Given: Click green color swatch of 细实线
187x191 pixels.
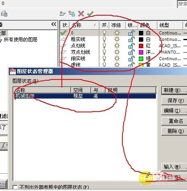Looking at the screenshot, I should [141, 59].
